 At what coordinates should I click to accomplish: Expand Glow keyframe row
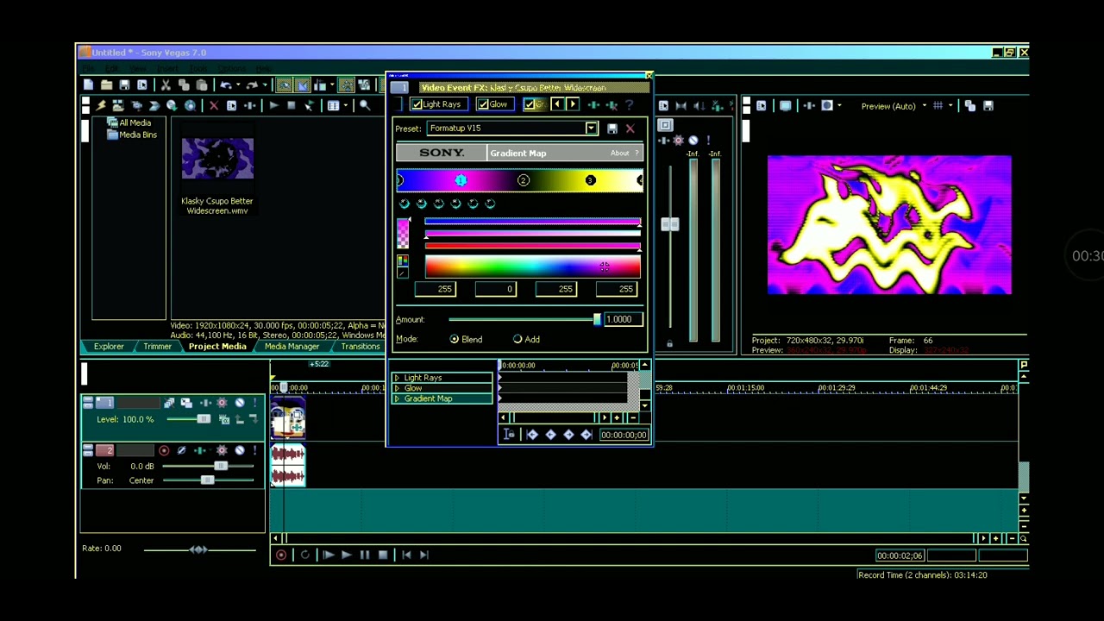point(397,388)
